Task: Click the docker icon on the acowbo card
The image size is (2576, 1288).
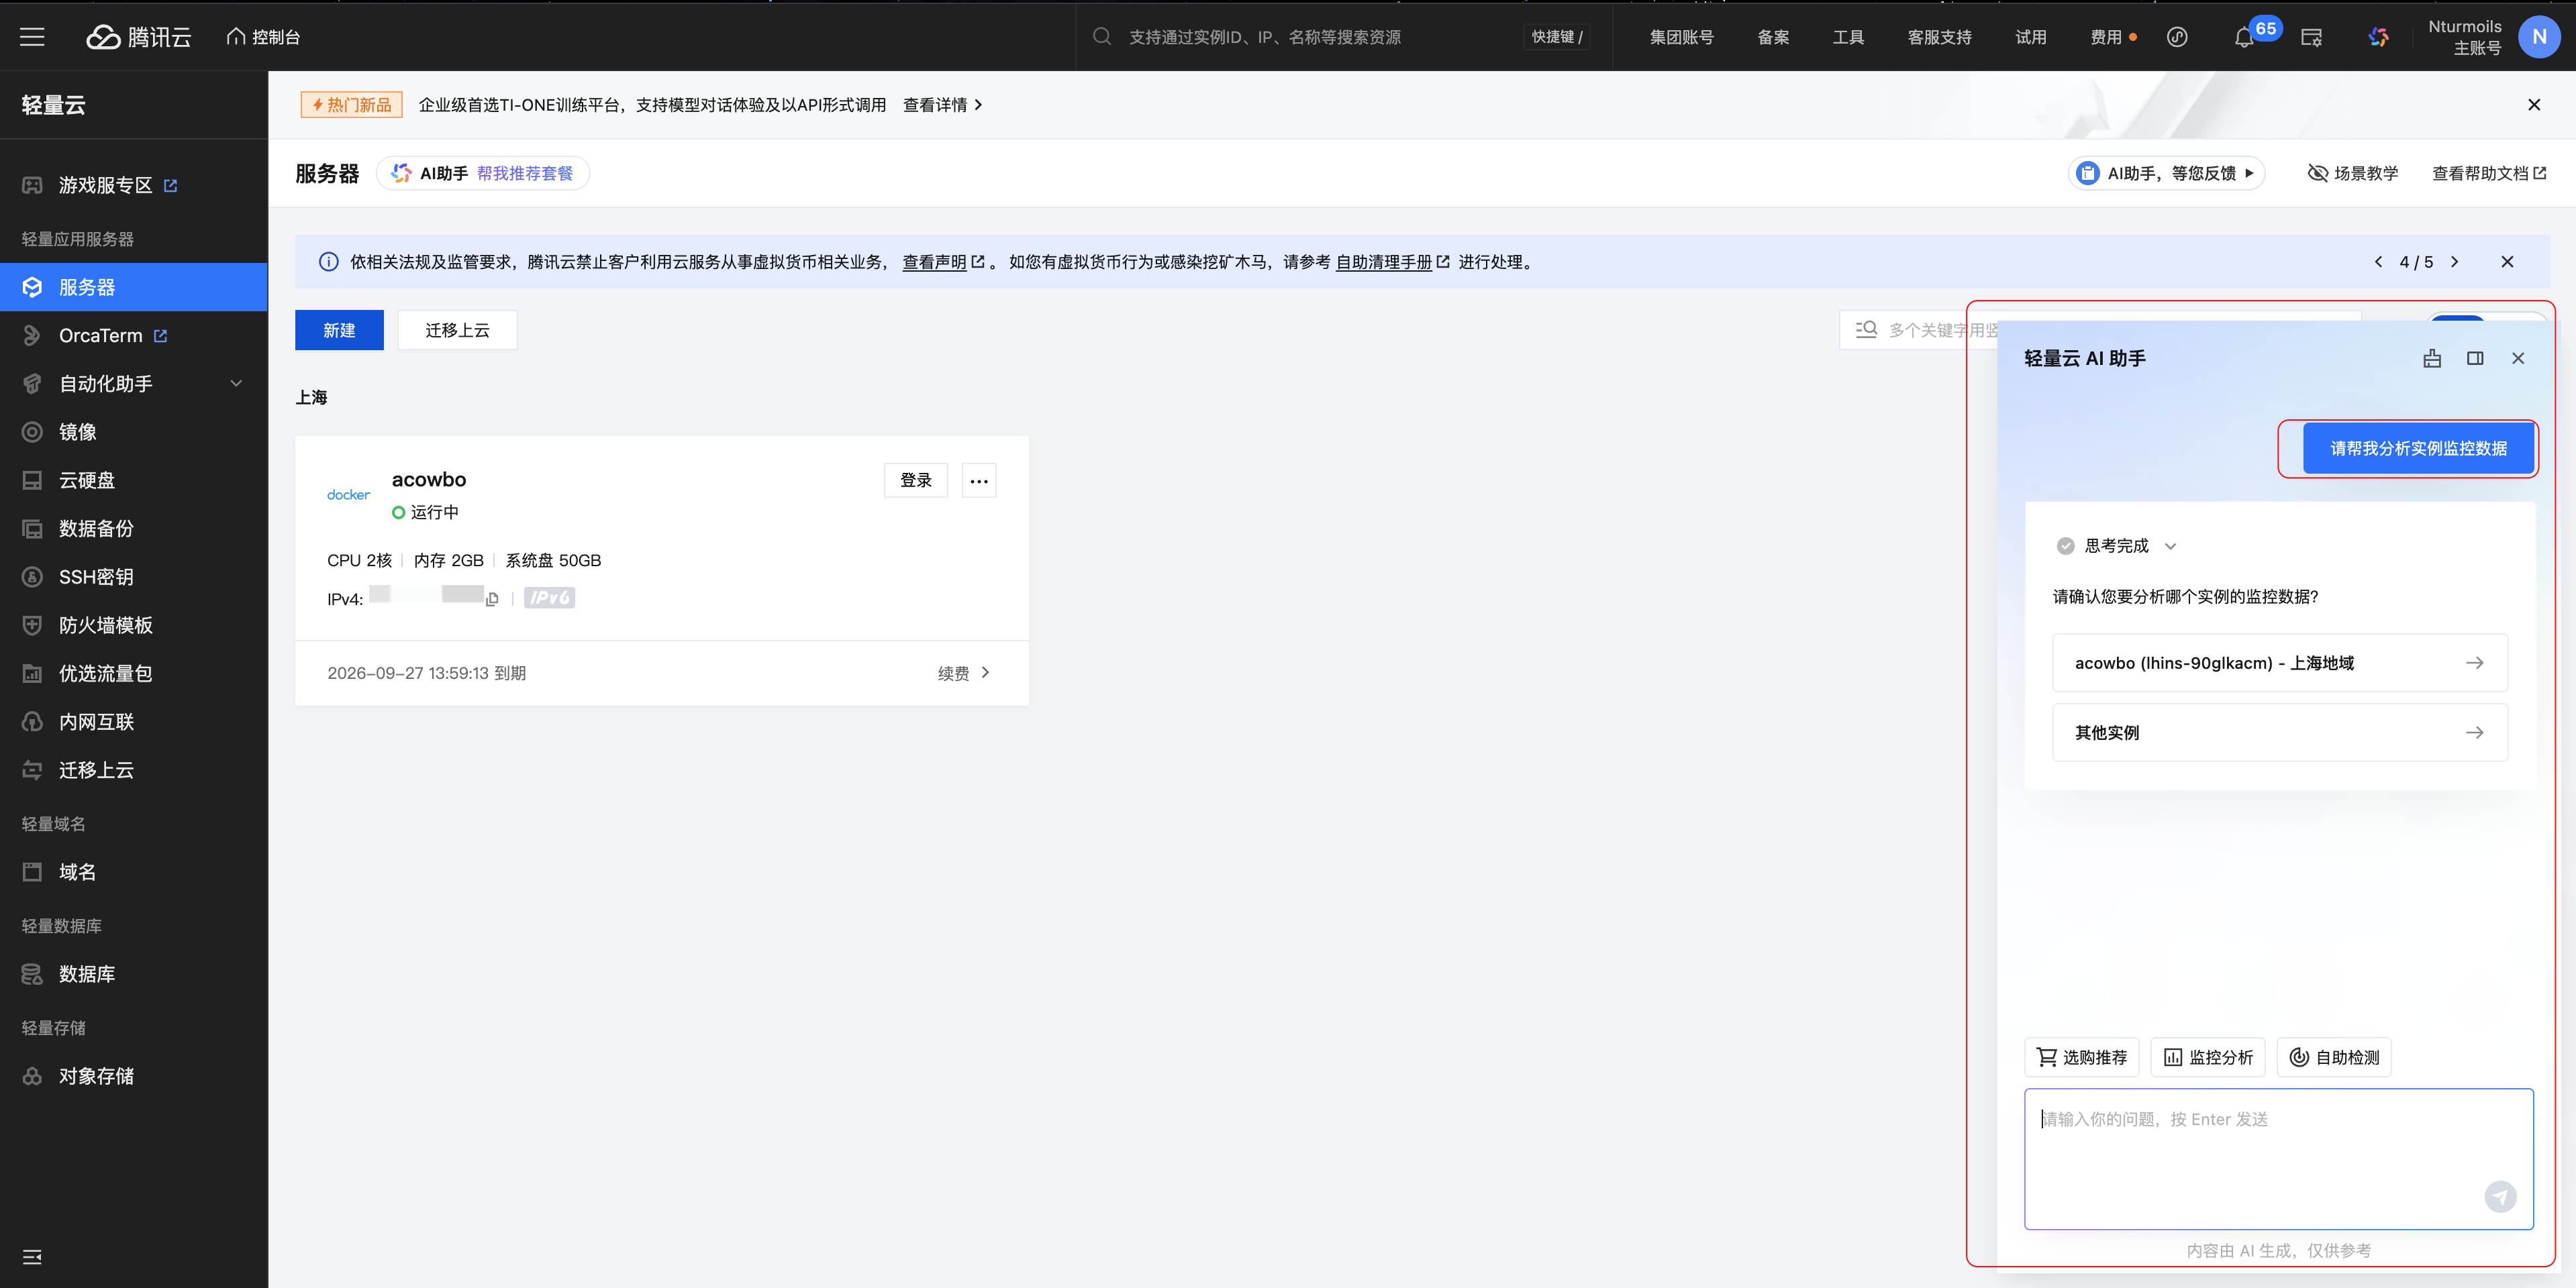Action: point(348,494)
